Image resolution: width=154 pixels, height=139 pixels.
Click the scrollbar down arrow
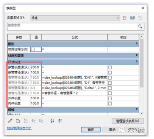(142, 113)
